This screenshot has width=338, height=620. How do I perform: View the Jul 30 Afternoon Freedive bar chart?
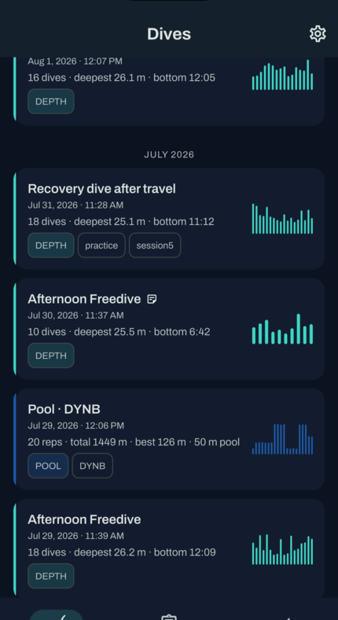click(x=283, y=329)
